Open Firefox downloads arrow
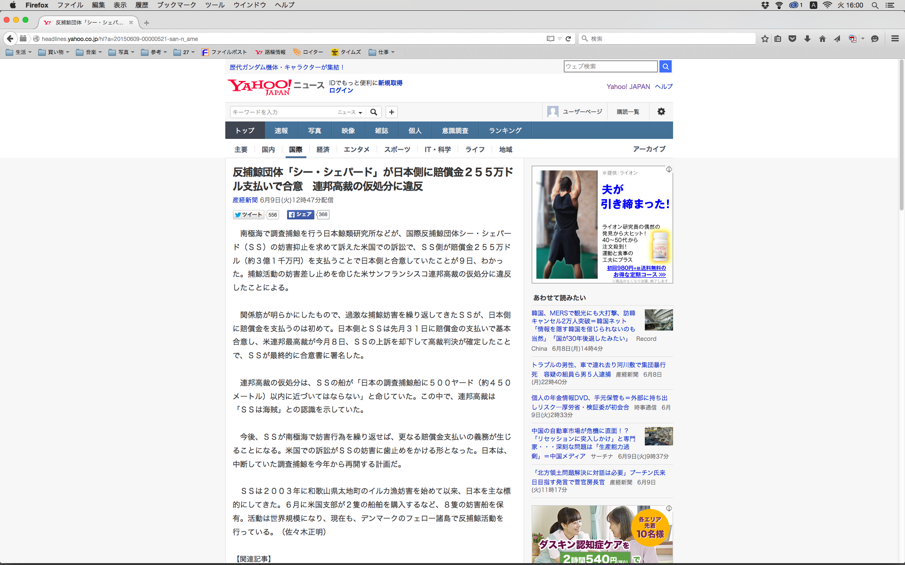The image size is (905, 565). click(807, 39)
